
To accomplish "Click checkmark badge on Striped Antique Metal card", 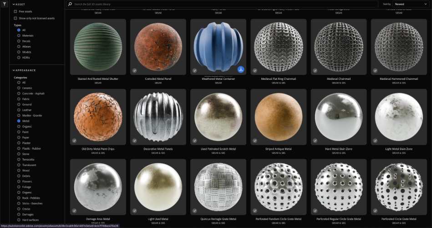I will point(255,140).
